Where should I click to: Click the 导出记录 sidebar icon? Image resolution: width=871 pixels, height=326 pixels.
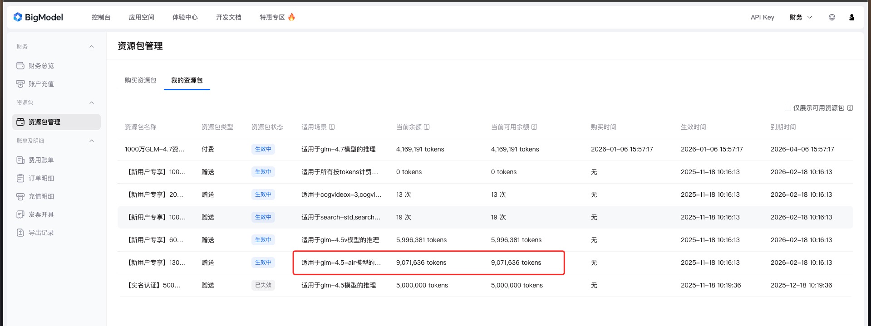click(x=20, y=233)
